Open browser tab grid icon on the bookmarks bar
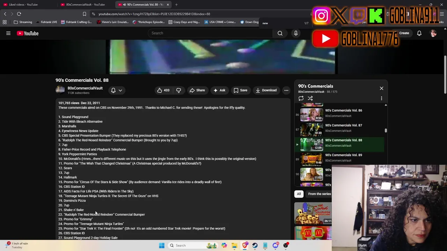 tap(5, 22)
